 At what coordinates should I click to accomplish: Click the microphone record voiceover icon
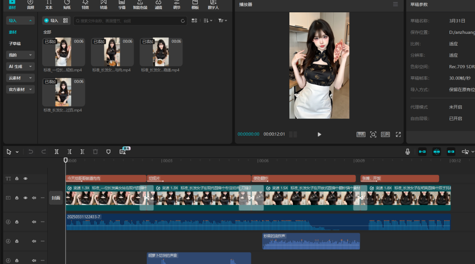pos(408,152)
